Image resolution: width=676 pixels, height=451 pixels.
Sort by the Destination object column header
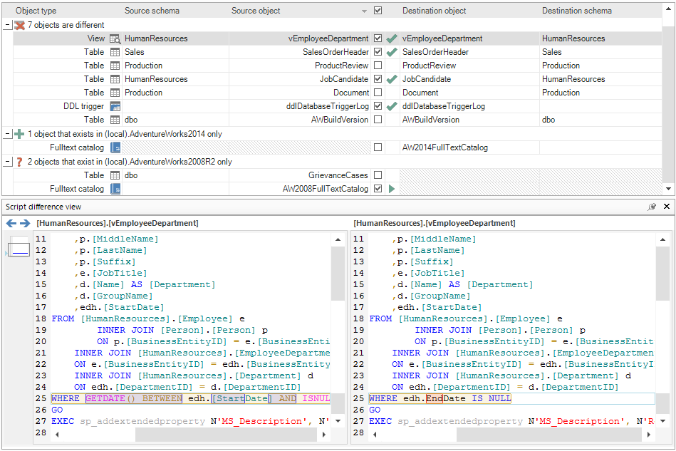point(434,11)
